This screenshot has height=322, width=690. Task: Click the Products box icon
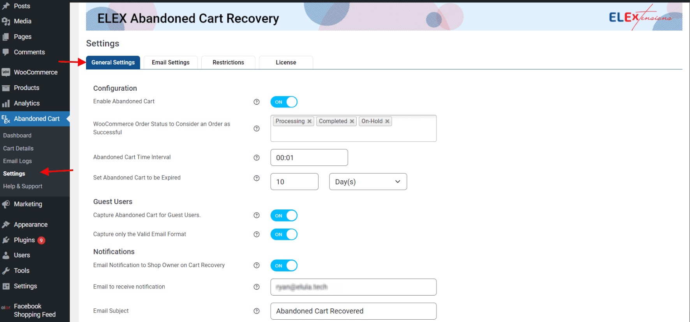6,88
